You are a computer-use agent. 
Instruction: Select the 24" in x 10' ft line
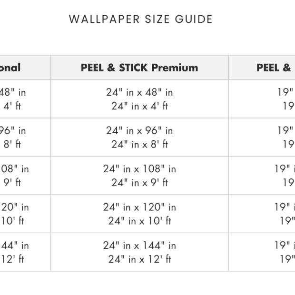139,220
